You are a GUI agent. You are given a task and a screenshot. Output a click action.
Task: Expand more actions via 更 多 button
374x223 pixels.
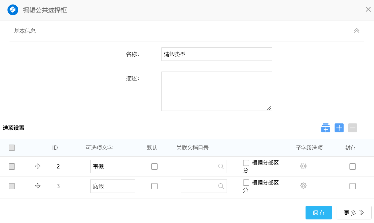tap(354, 212)
